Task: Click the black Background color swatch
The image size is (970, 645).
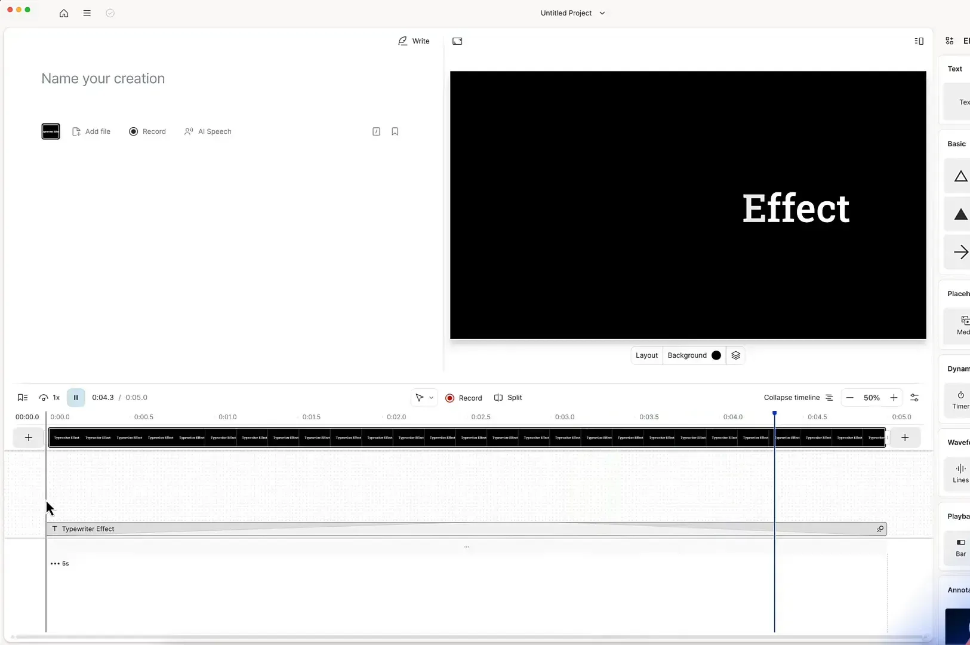Action: point(716,355)
